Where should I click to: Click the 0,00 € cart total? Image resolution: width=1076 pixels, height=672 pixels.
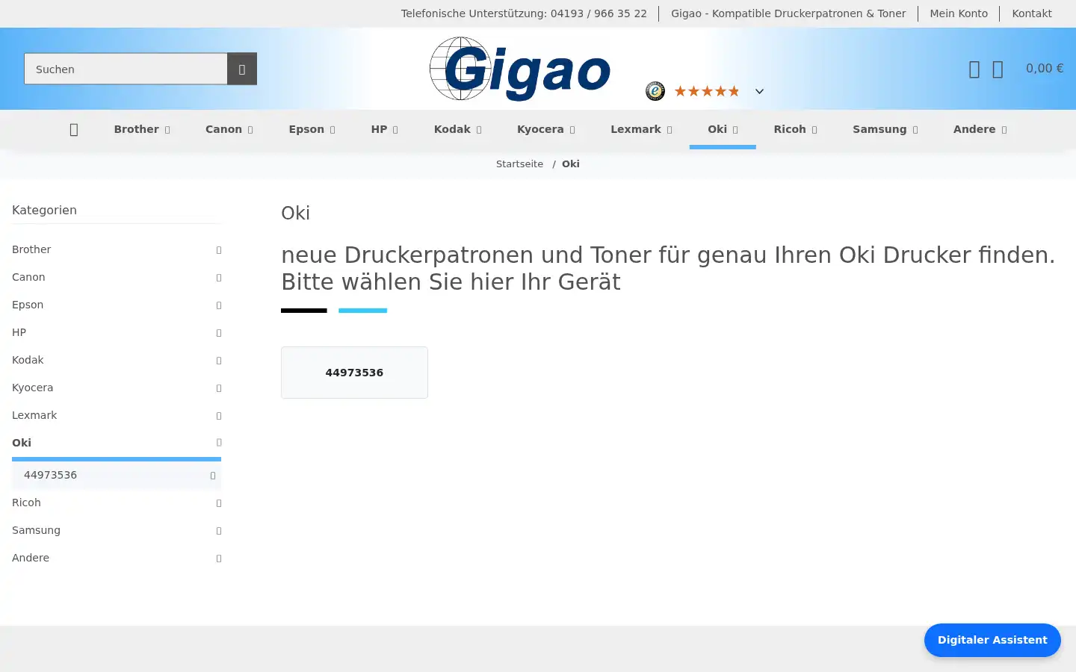(1045, 68)
